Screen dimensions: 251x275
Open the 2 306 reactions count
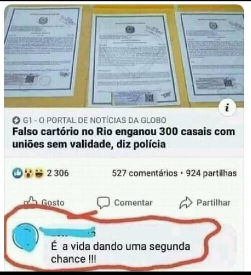click(58, 173)
